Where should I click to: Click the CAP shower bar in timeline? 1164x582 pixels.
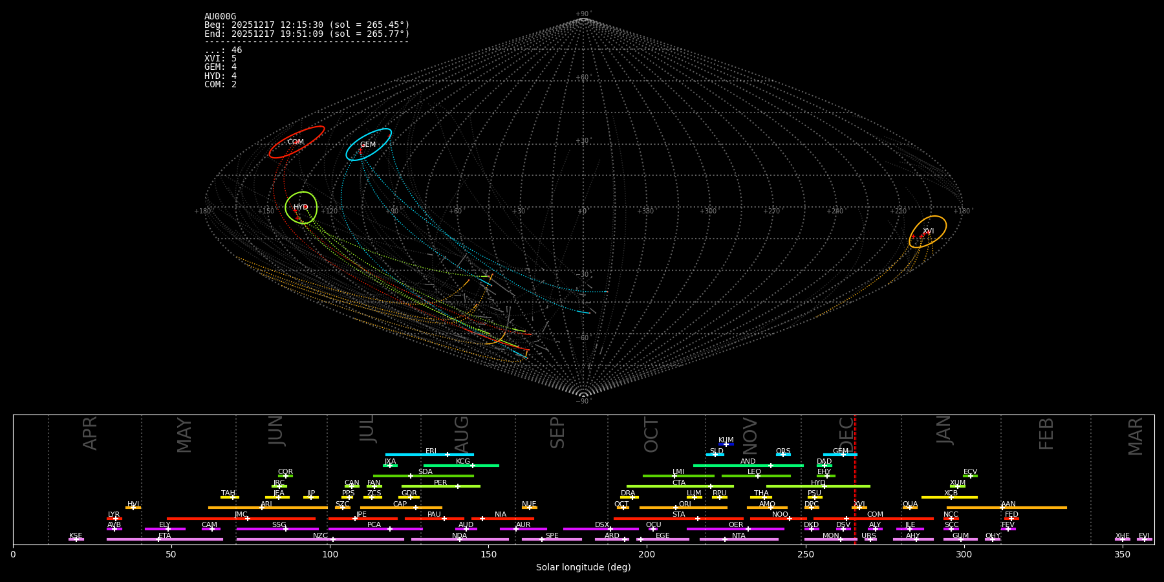(401, 508)
